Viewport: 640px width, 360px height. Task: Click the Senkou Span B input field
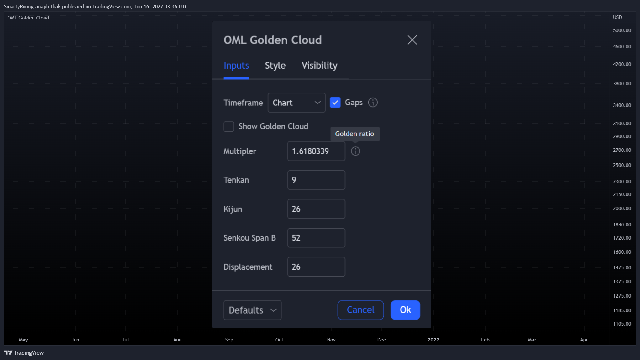pos(316,238)
